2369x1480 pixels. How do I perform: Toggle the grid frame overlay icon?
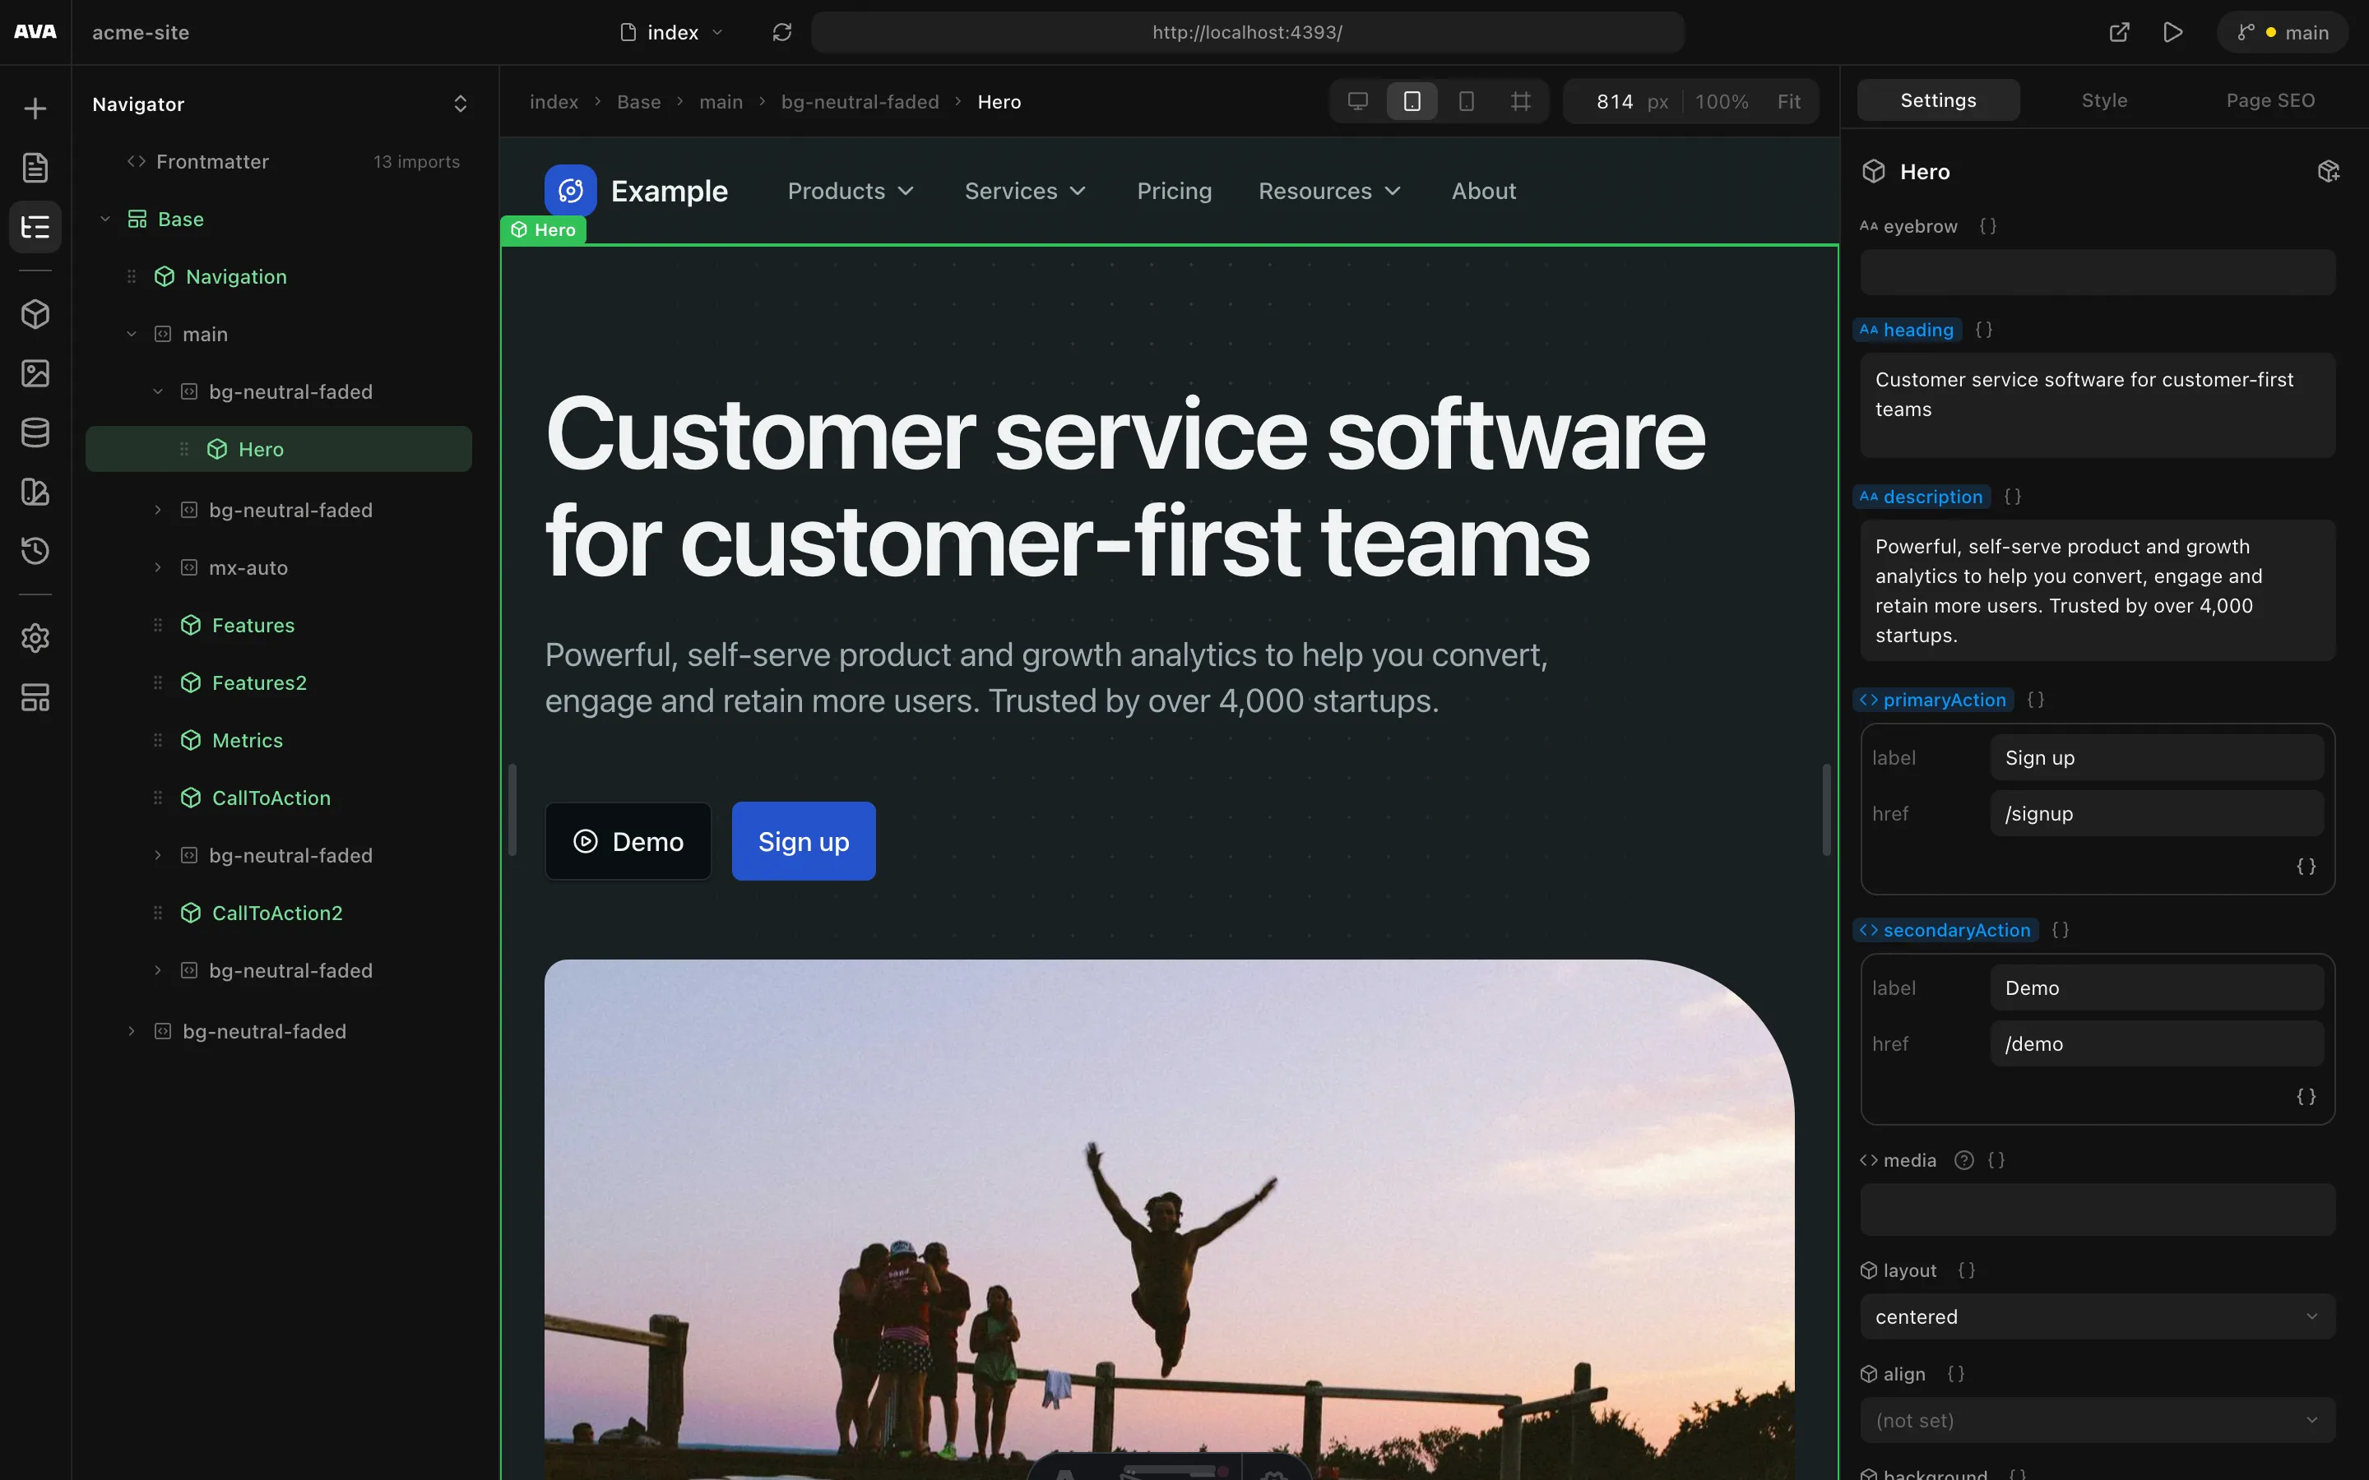click(x=1520, y=101)
